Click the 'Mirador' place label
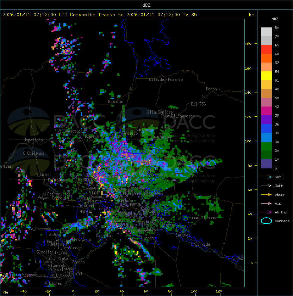Screen dimensions: 293x296 point(149,238)
